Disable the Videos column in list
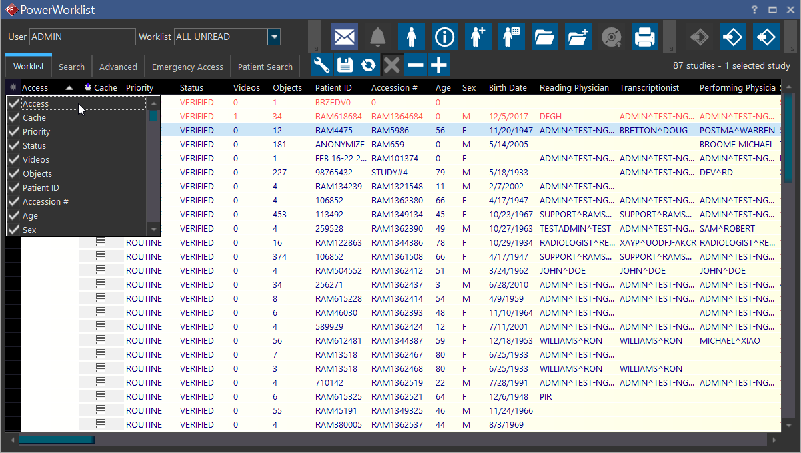This screenshot has width=801, height=453. (x=13, y=159)
